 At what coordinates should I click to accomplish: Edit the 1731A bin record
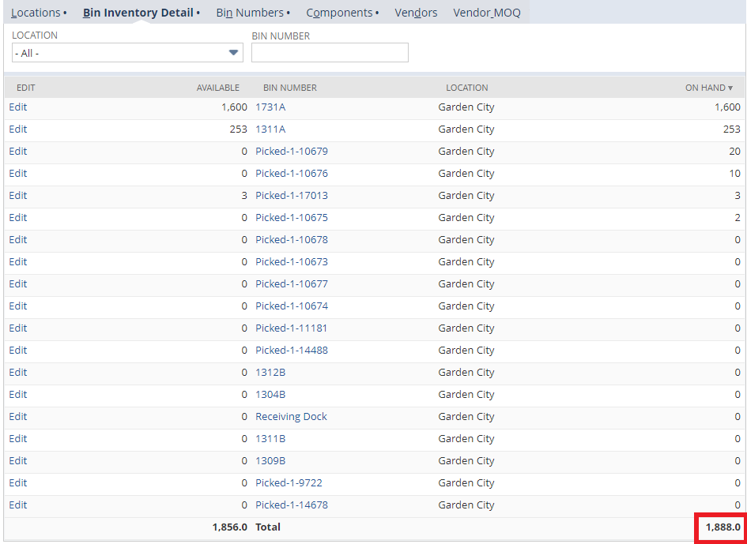[17, 107]
